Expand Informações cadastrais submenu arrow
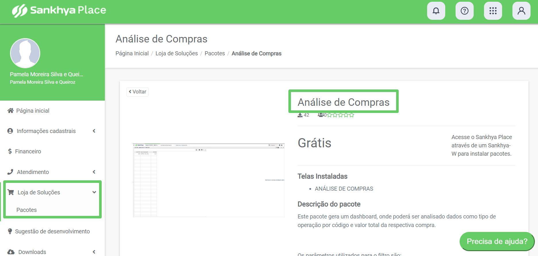The width and height of the screenshot is (538, 256). [94, 131]
